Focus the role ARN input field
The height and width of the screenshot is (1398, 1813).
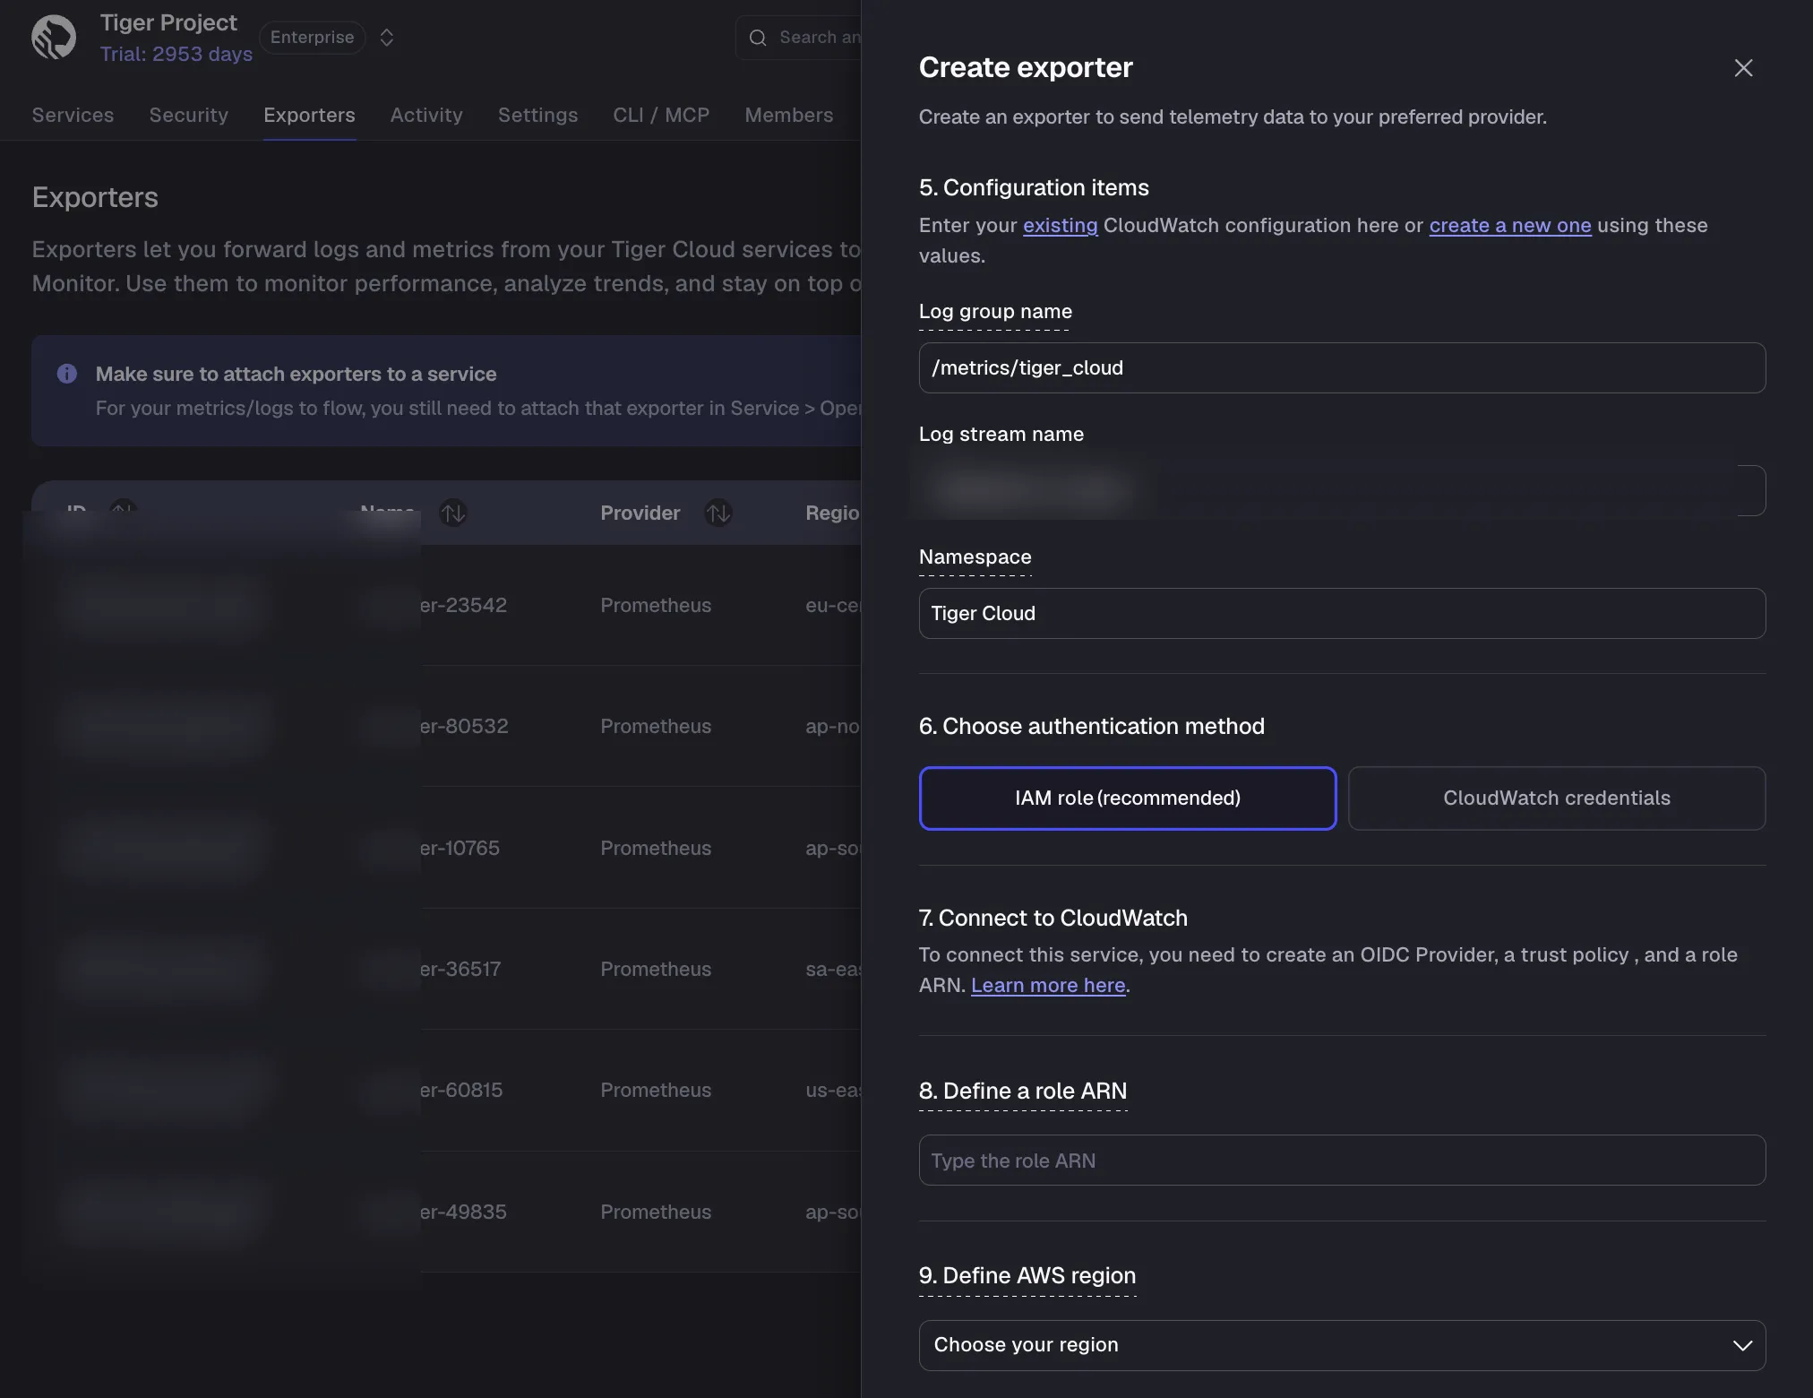click(x=1342, y=1160)
